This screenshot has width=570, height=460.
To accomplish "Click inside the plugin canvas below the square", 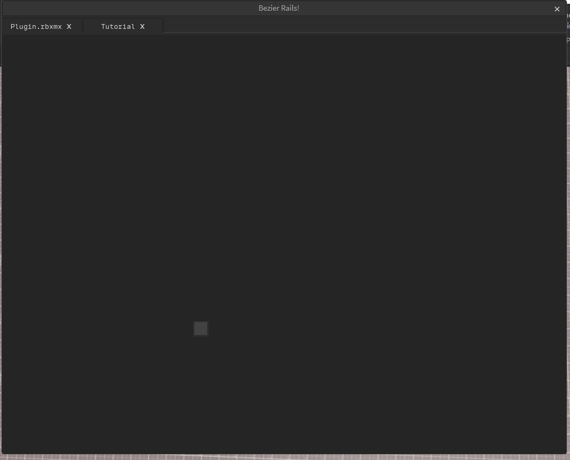I will [201, 374].
